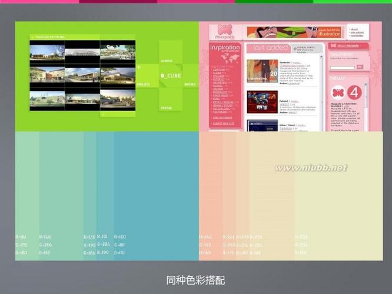392x294 pixels.
Task: Pick the mint green swatch labeled R=146
Action: [x=61, y=196]
